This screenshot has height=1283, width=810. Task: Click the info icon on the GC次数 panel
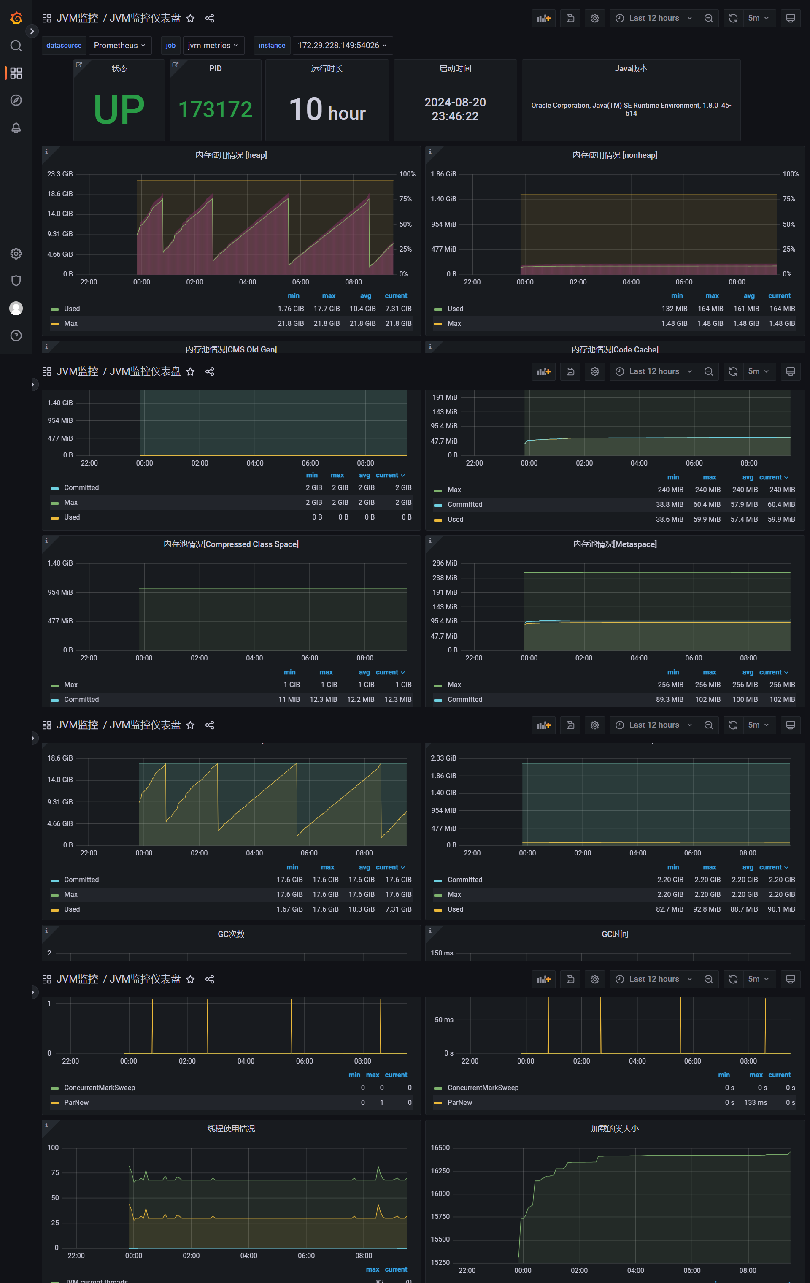coord(46,930)
